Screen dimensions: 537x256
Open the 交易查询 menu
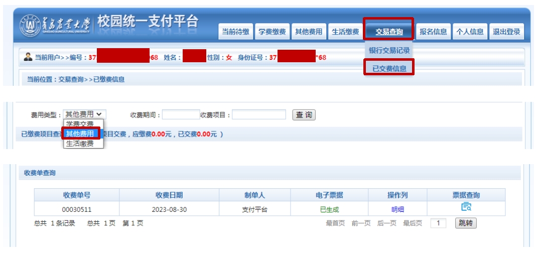[x=389, y=32]
